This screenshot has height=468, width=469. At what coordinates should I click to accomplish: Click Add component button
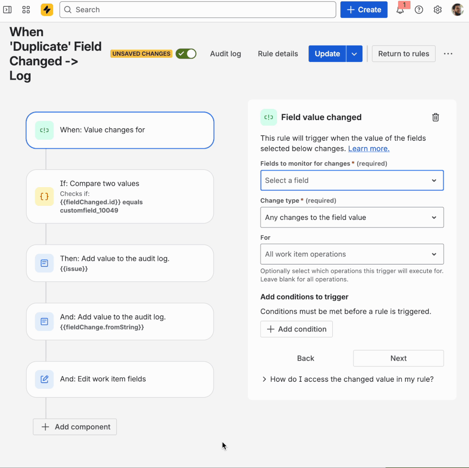75,427
